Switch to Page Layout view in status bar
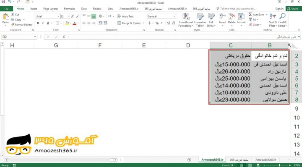Viewport: 302px width, 167px height. click(250, 165)
